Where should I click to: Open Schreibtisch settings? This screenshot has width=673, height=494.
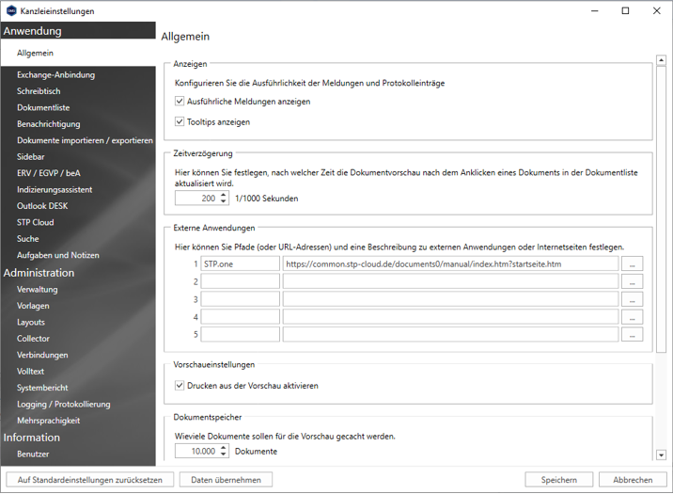(x=39, y=91)
